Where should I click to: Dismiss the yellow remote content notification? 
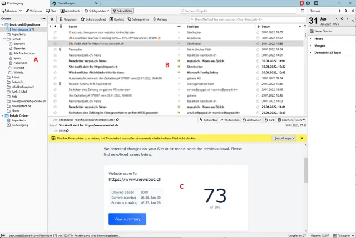click(x=302, y=138)
